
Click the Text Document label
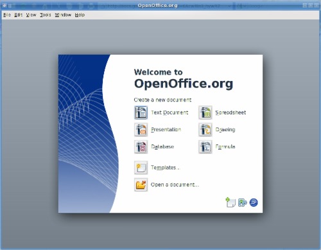(169, 112)
